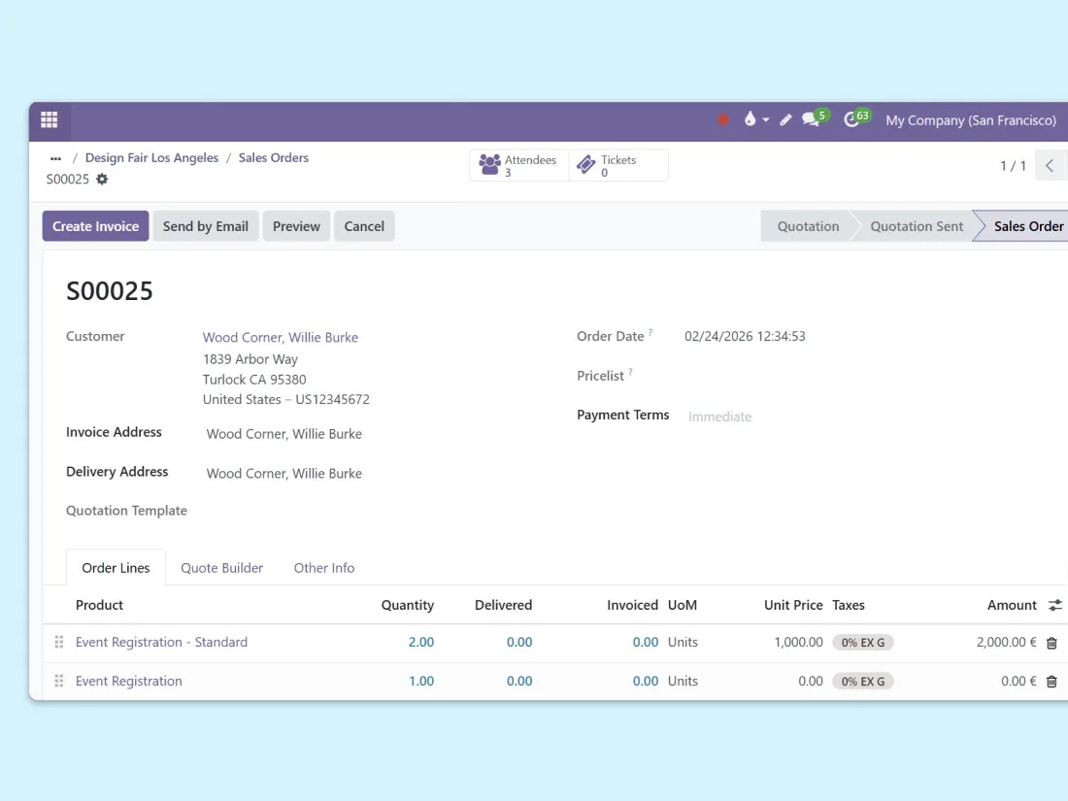Click the Create Invoice button
Screen dimensions: 1068x801
tap(95, 226)
